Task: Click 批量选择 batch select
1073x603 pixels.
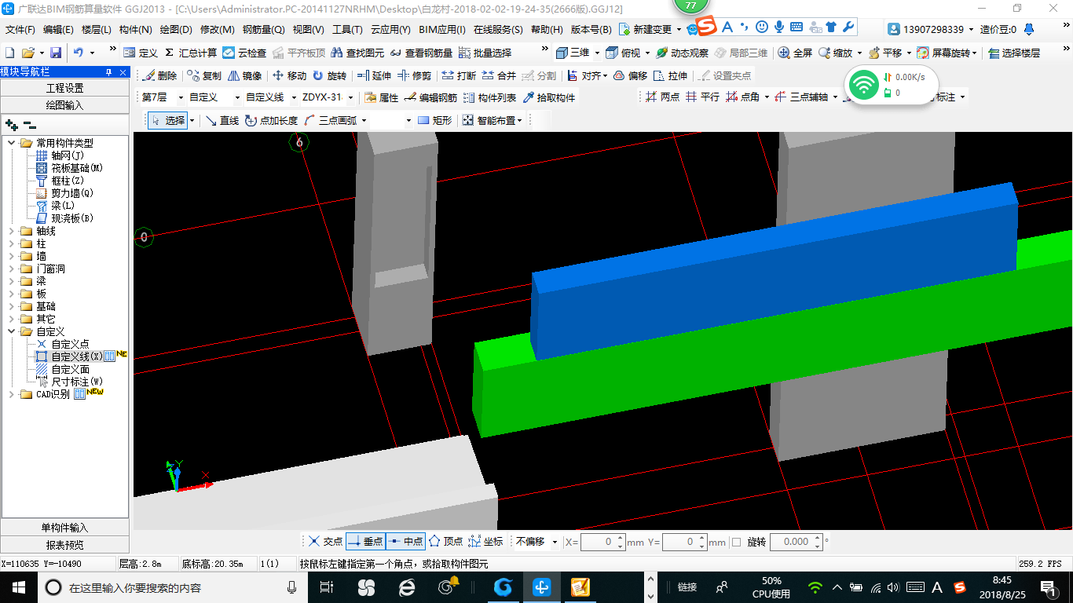Action: (485, 53)
